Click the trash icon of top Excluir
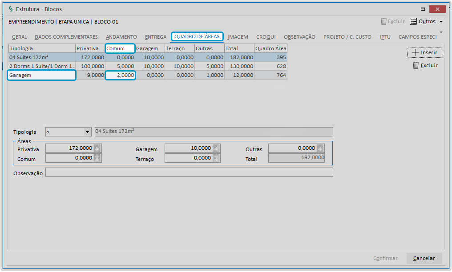The image size is (452, 272). tap(383, 21)
